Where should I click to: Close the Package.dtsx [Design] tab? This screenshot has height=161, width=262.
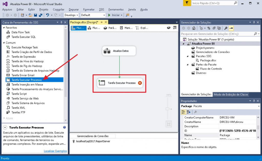coord(106,22)
